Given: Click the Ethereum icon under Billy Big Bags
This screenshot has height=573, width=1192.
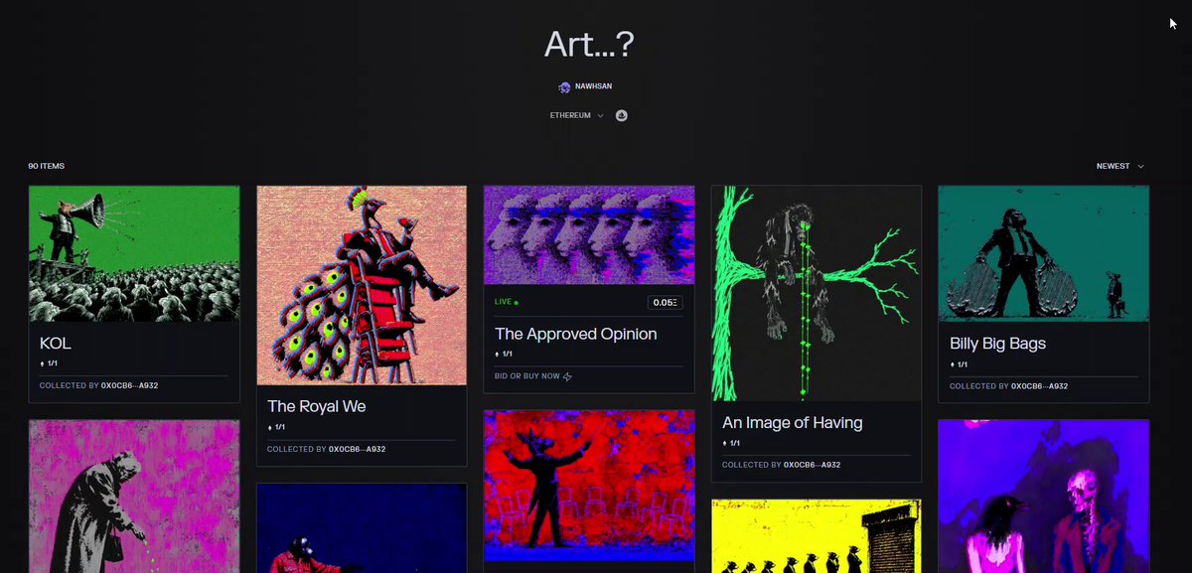Looking at the screenshot, I should pyautogui.click(x=953, y=364).
